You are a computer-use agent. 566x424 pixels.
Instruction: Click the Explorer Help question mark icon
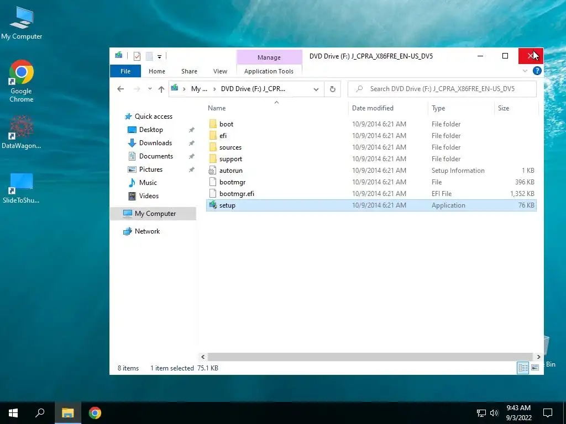point(537,71)
